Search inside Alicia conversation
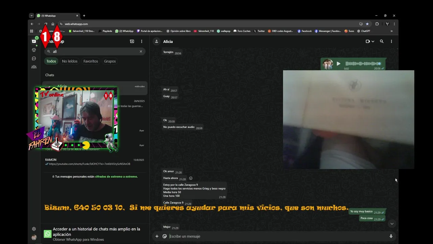This screenshot has height=244, width=433. [x=382, y=41]
